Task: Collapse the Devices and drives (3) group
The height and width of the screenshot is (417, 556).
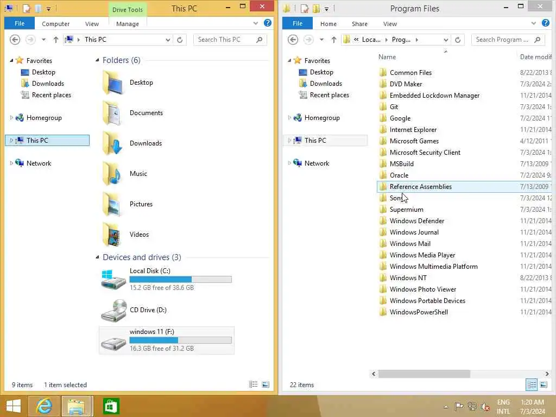Action: click(x=97, y=257)
